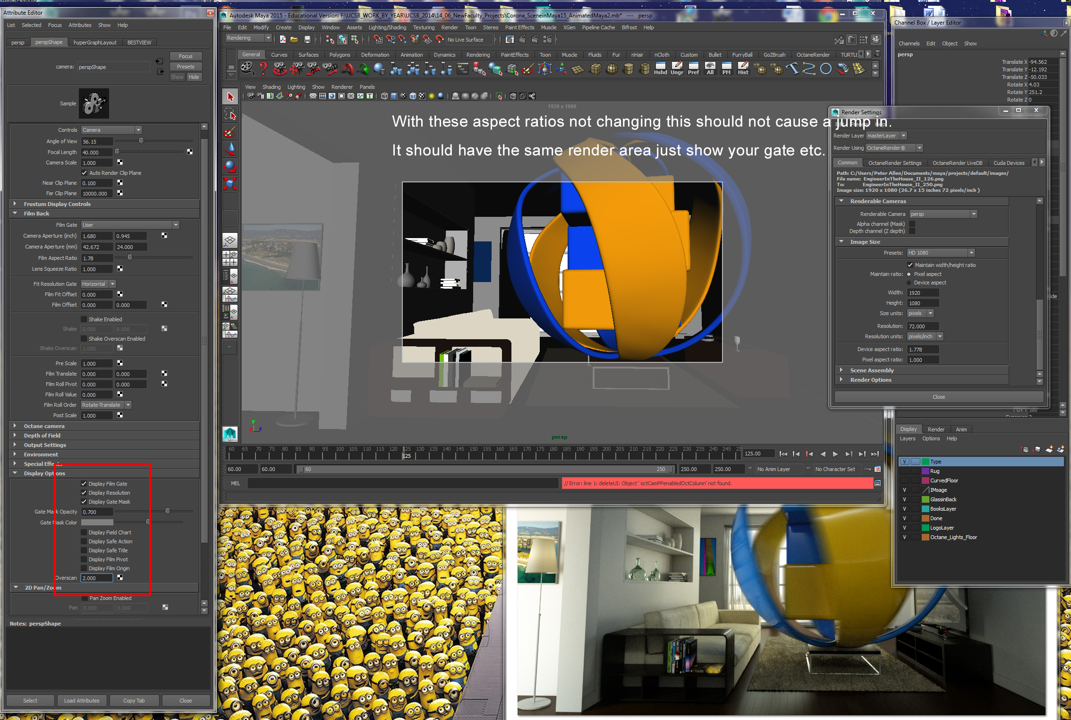
Task: Enable Display Safe Action checkbox
Action: click(x=84, y=541)
